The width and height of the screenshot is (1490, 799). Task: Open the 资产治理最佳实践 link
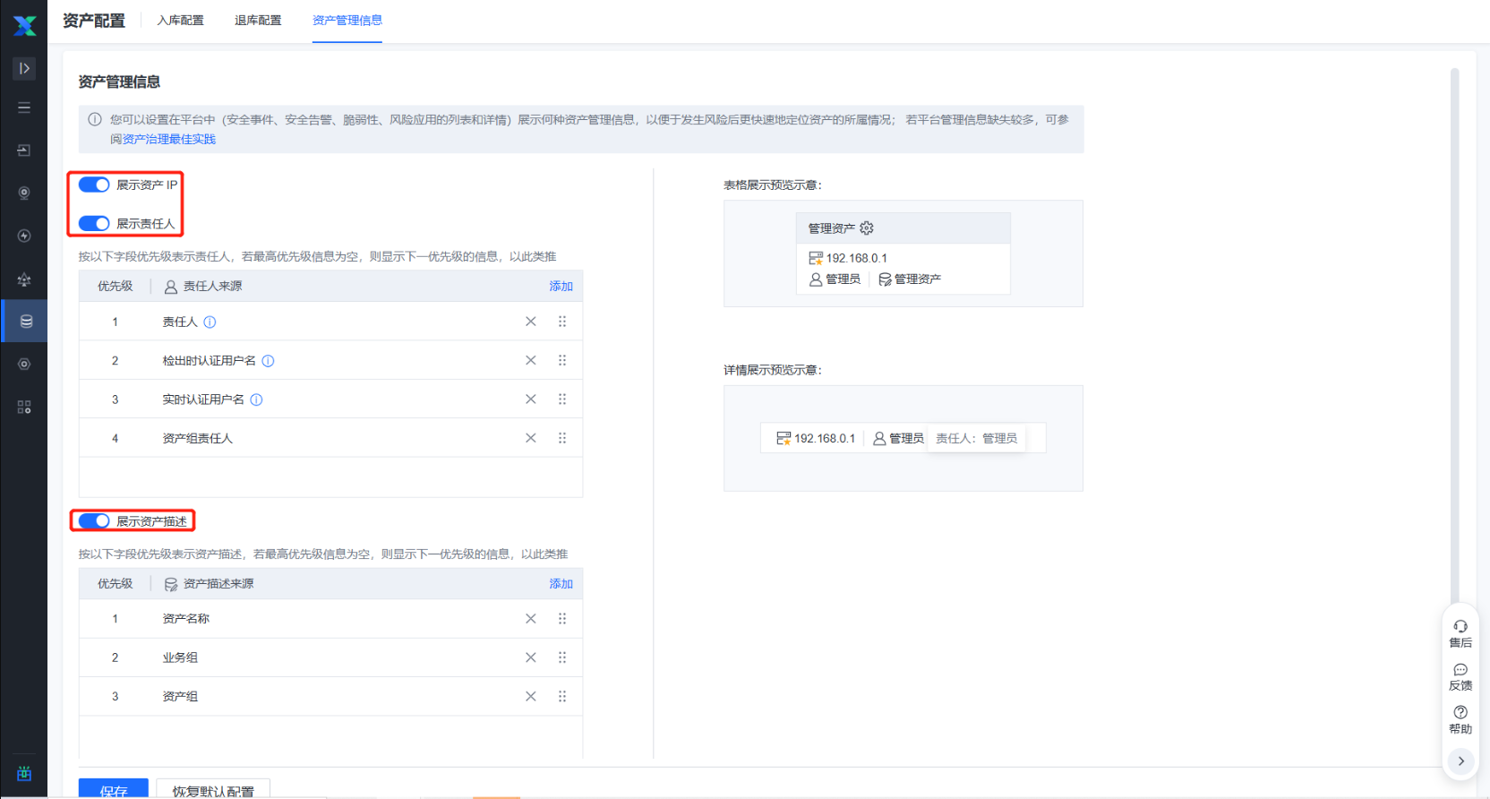click(x=169, y=139)
